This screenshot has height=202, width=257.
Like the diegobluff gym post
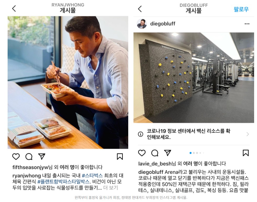click(142, 153)
